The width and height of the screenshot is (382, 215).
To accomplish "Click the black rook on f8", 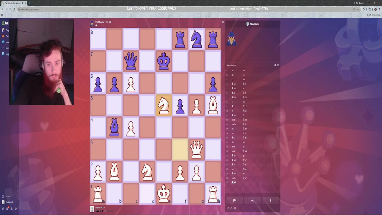I will pos(180,39).
